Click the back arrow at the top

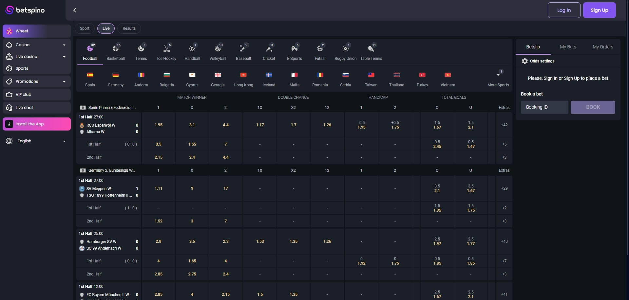tap(75, 10)
